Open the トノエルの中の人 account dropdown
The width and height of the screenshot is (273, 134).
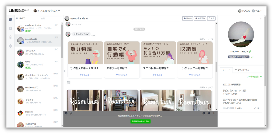tap(47, 11)
